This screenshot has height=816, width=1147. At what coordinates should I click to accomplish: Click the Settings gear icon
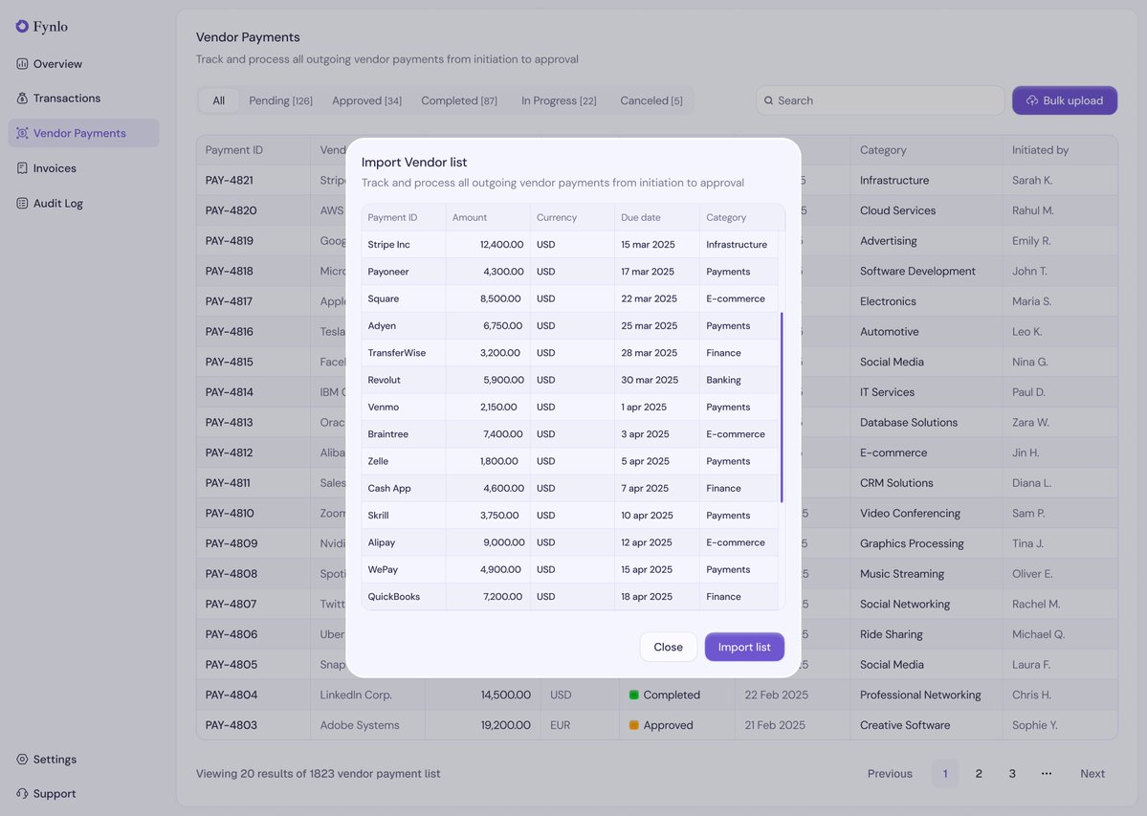coord(22,759)
